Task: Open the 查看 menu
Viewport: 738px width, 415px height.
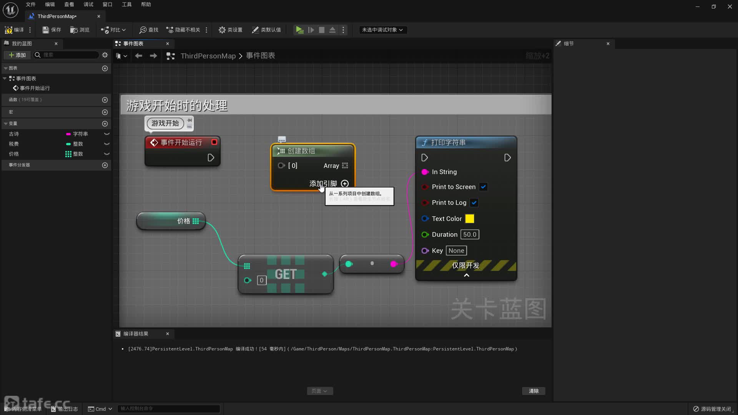Action: pyautogui.click(x=69, y=5)
